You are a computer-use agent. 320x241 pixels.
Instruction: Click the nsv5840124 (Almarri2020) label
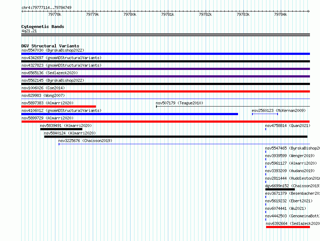click(x=70, y=133)
